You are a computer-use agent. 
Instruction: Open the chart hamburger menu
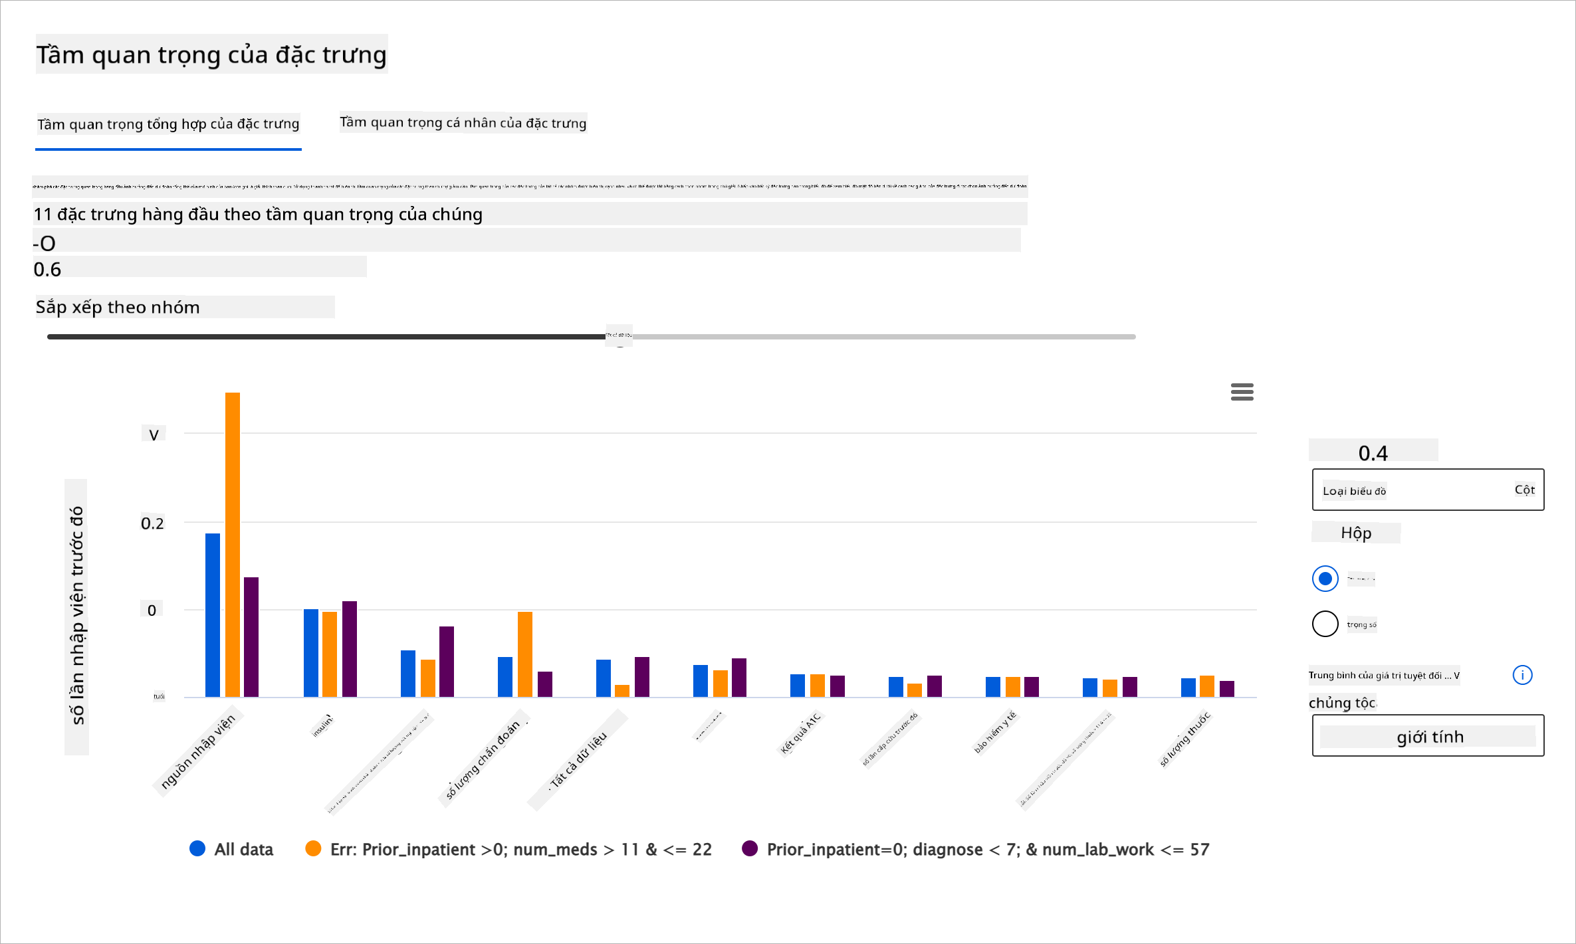pos(1242,392)
